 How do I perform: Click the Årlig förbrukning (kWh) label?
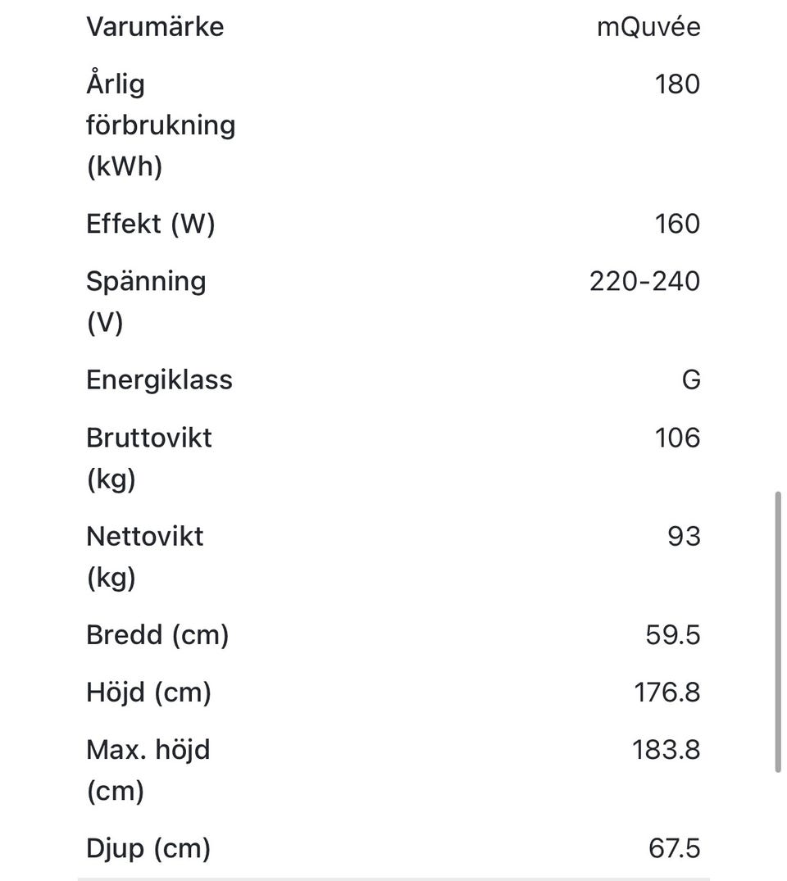tap(160, 125)
